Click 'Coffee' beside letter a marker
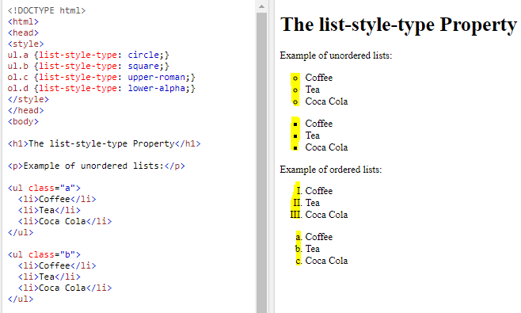Viewport: 521px width, 313px height. [318, 236]
